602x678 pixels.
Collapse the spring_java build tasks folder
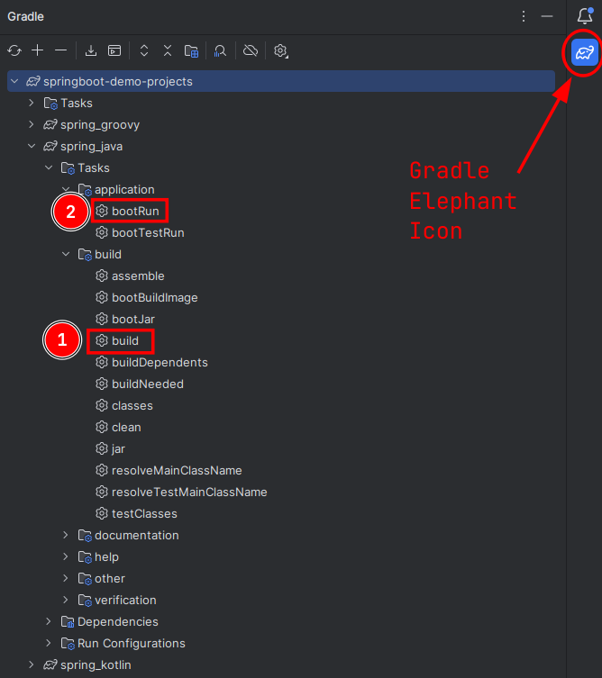coord(65,254)
